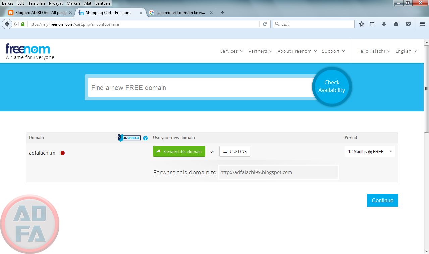This screenshot has height=254, width=429.
Task: Close the Shopping Cart Freenom tab
Action: [141, 13]
